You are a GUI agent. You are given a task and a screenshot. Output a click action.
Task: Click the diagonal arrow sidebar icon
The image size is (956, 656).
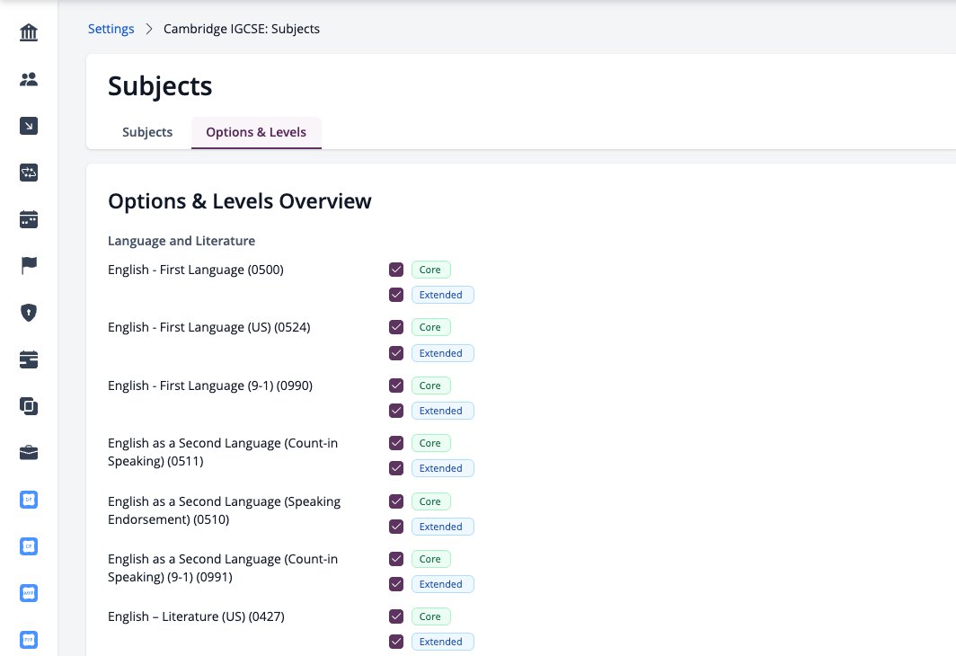click(x=29, y=126)
